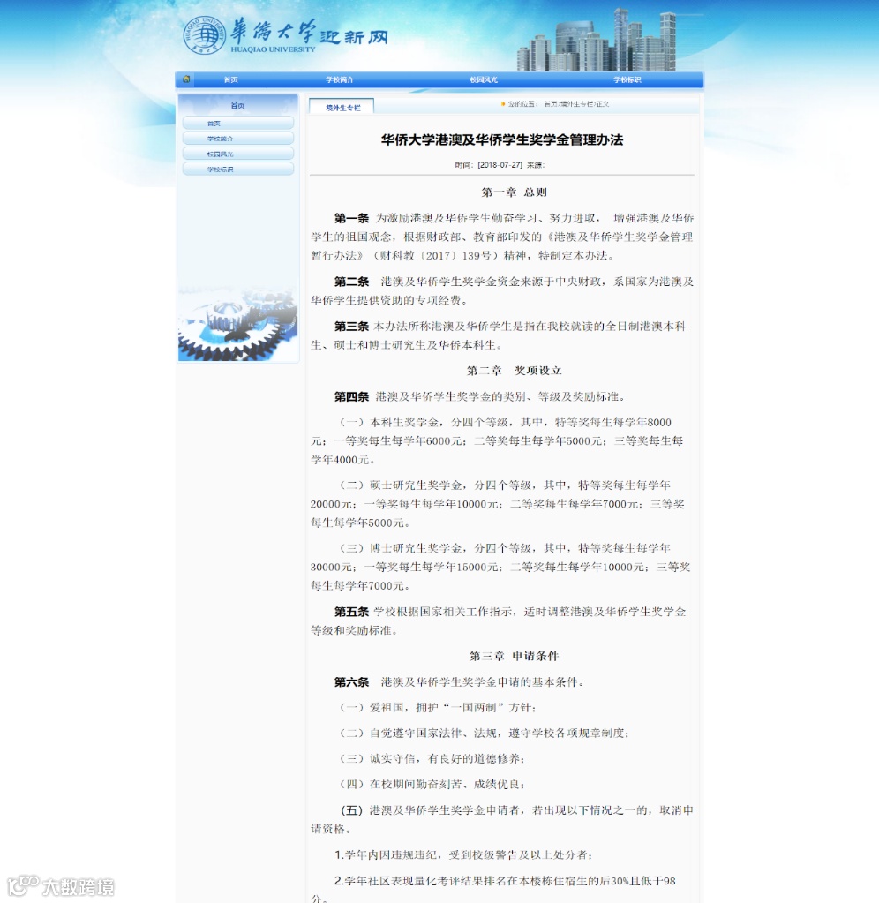Follow the 境外生专栏 breadcrumb link
This screenshot has width=879, height=903.
[577, 104]
